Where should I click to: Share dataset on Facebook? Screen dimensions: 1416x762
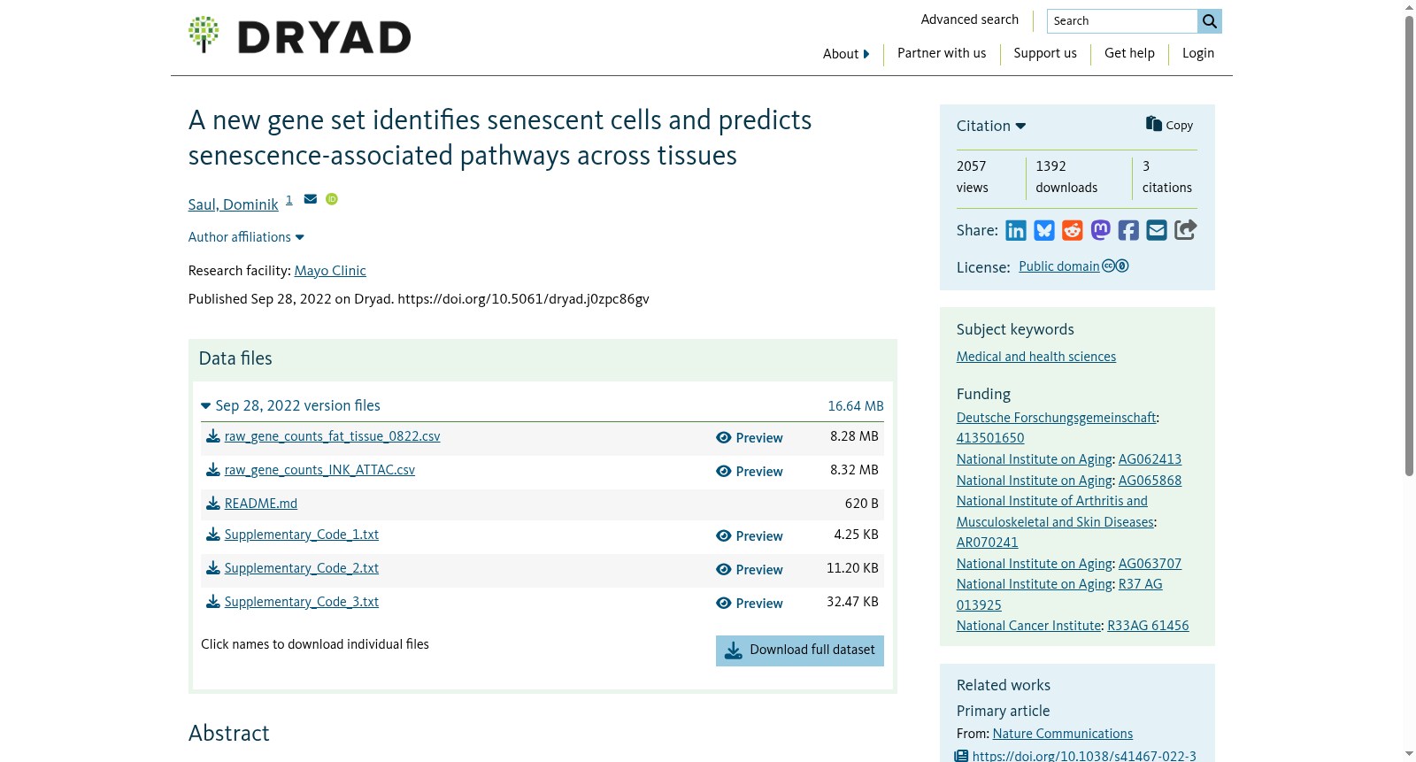click(1128, 231)
